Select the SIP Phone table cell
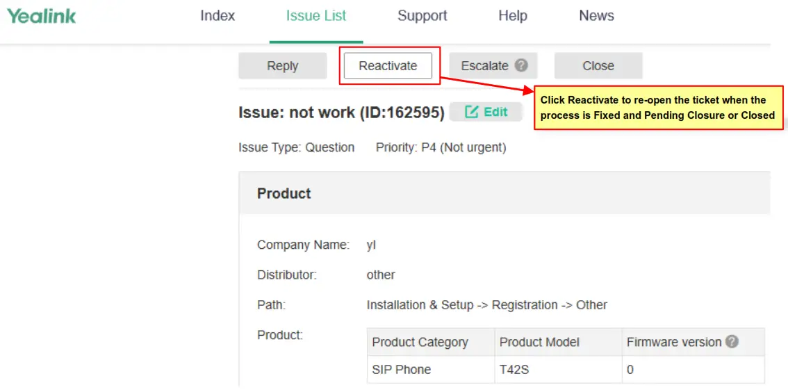 [402, 370]
